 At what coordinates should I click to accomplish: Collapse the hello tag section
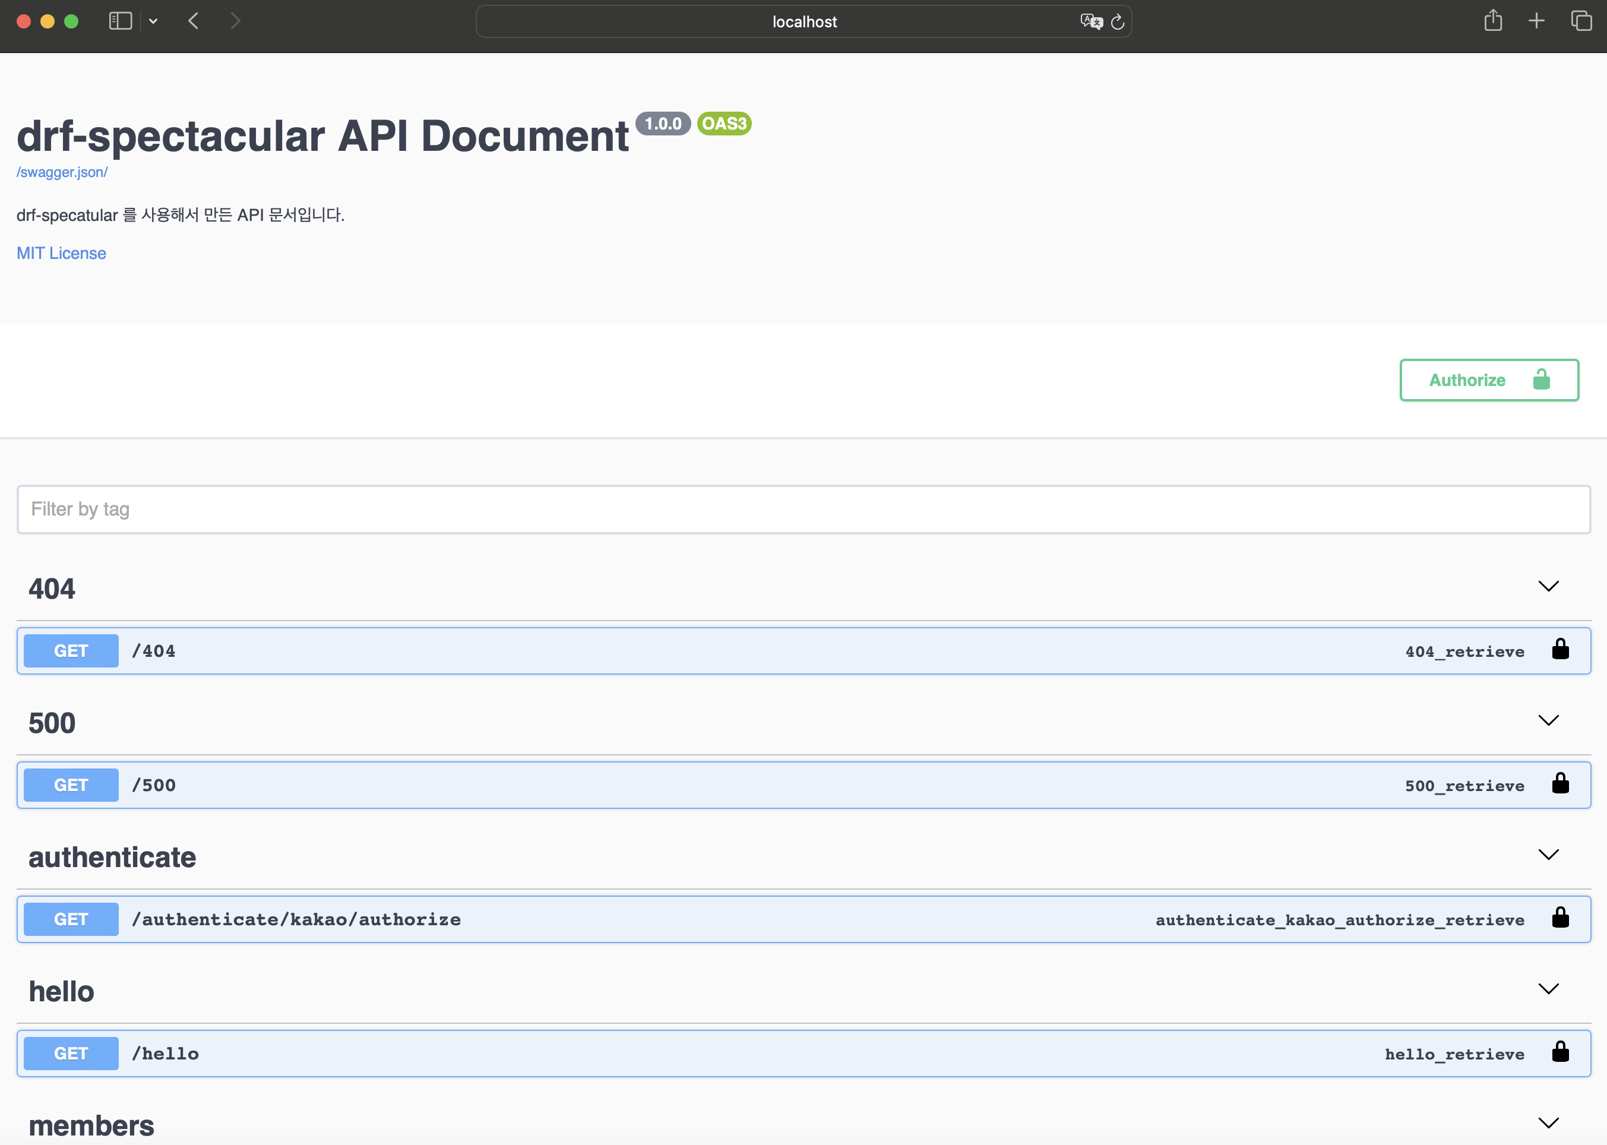[x=1548, y=988]
